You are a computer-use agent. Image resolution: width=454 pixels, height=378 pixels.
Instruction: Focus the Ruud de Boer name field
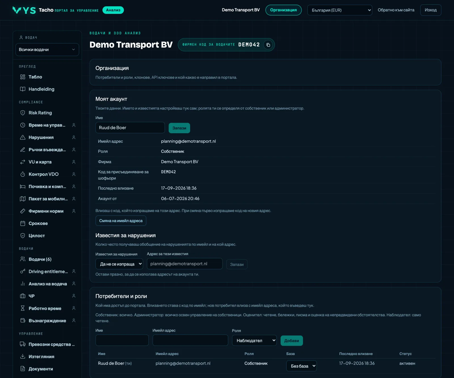[130, 128]
